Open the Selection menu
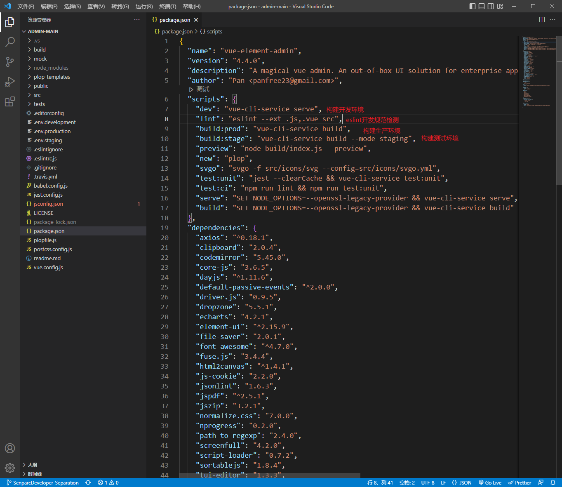Image resolution: width=562 pixels, height=487 pixels. click(73, 6)
